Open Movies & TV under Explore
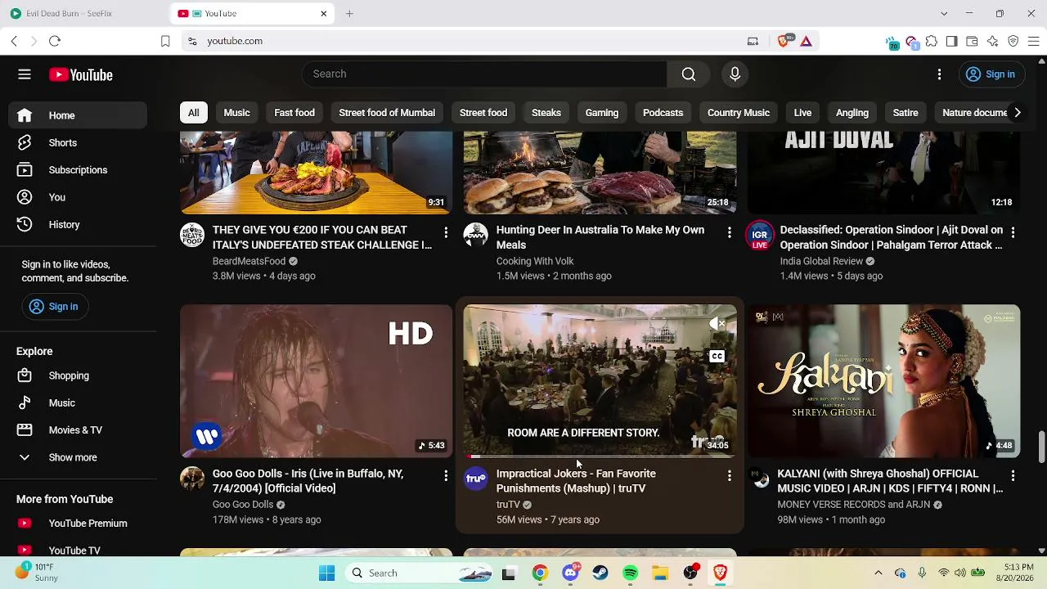 click(x=78, y=430)
